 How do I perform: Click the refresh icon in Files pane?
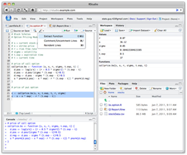click(180, 88)
